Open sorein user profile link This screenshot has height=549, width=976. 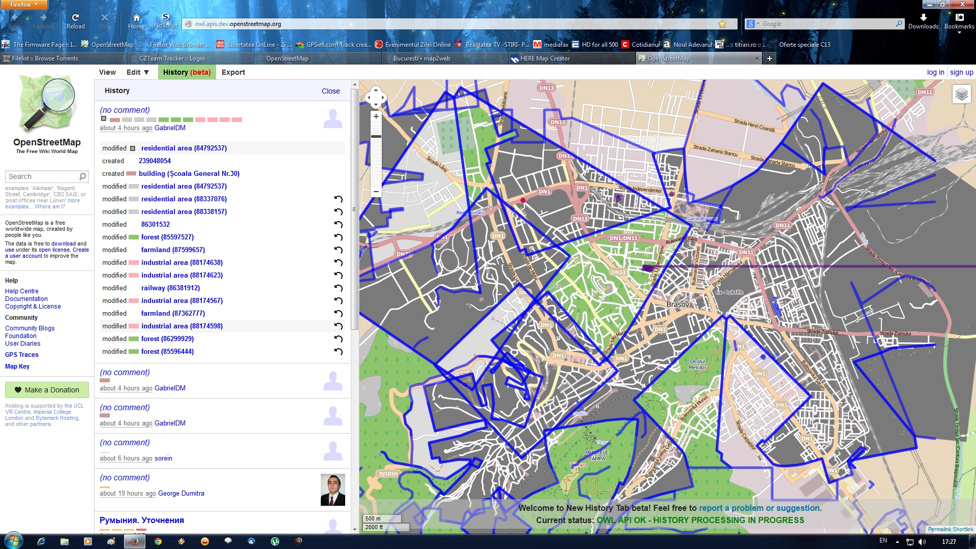(163, 459)
